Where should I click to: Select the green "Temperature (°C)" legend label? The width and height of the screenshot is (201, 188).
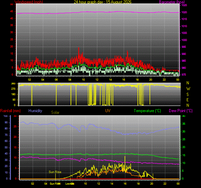click(x=148, y=111)
